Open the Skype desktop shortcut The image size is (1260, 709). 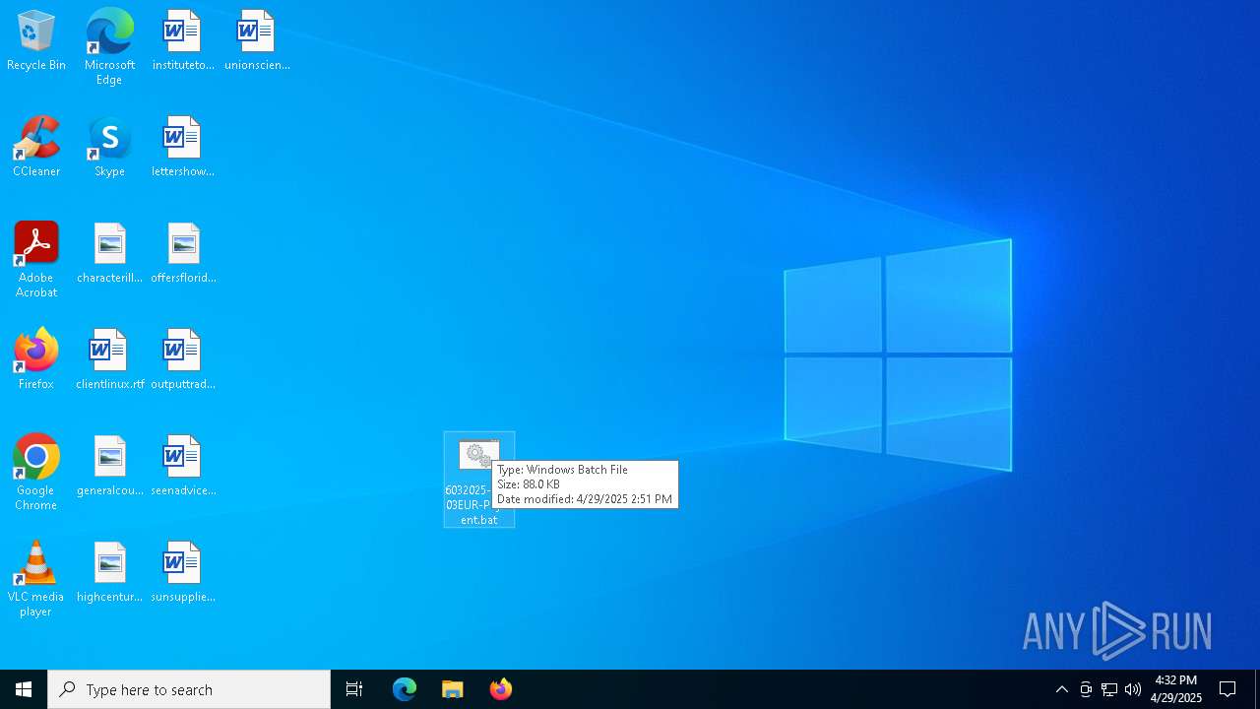[109, 147]
